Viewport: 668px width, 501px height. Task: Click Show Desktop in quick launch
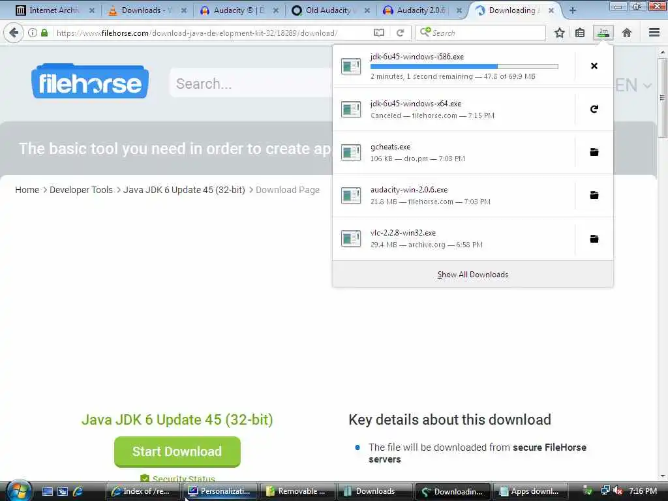click(x=47, y=491)
